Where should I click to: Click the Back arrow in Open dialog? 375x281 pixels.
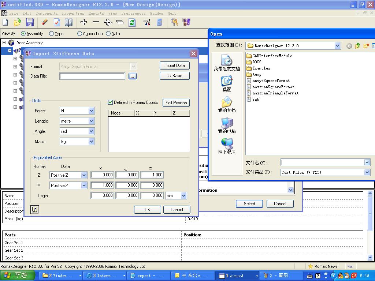pos(349,46)
